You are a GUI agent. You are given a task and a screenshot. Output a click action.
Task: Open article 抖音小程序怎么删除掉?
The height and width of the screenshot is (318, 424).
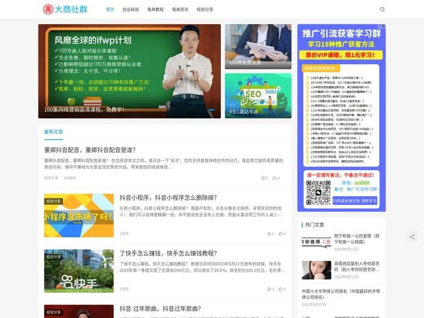[x=168, y=198]
